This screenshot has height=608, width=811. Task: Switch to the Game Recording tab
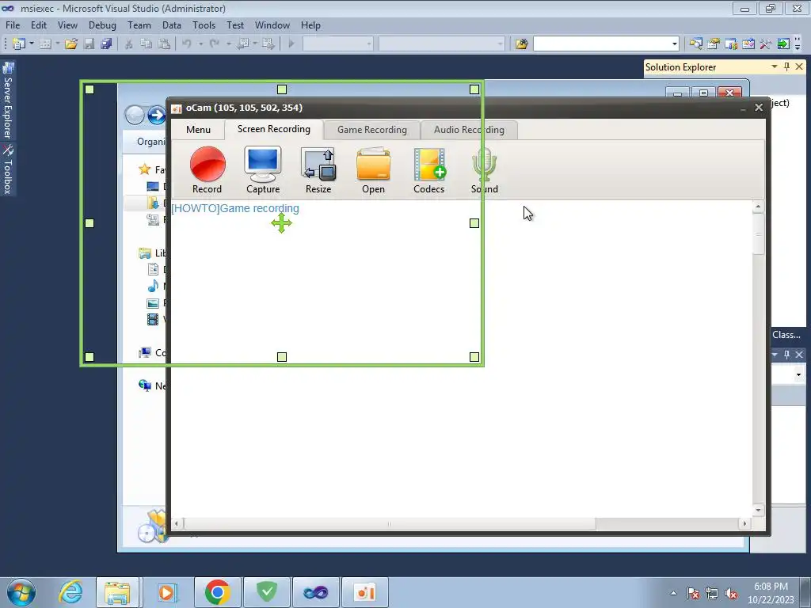(372, 130)
